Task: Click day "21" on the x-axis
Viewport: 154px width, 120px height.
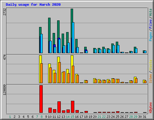Action: pyautogui.click(x=99, y=117)
